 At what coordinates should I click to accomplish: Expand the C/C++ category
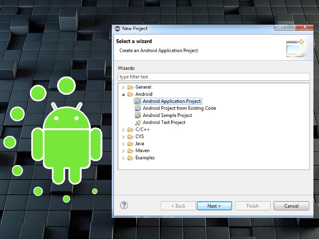click(123, 130)
